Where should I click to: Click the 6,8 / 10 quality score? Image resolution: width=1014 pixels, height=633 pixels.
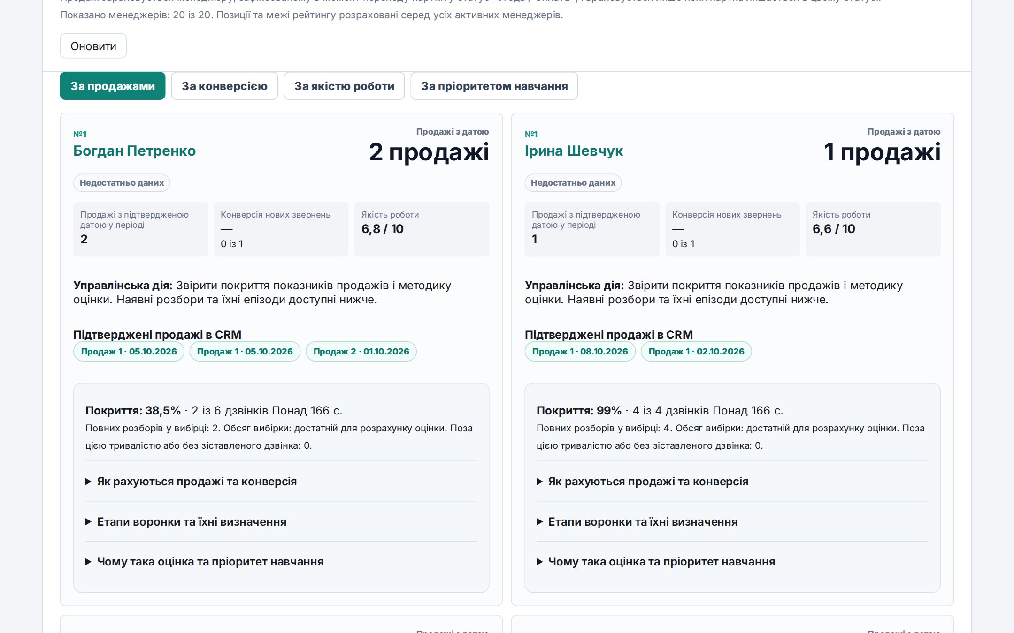(382, 229)
